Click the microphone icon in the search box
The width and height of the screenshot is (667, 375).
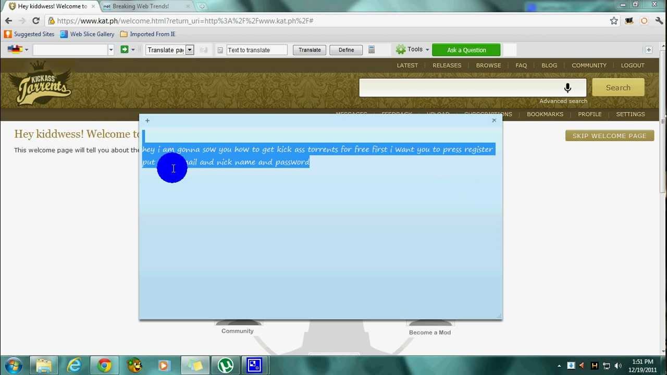(567, 88)
